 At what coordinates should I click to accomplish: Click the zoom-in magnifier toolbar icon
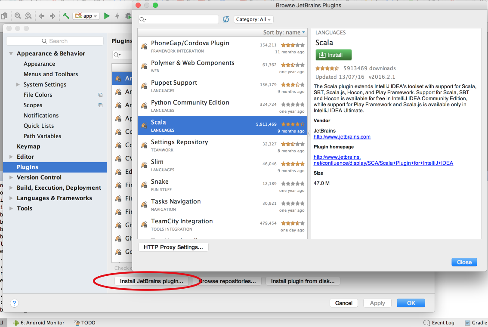point(18,15)
